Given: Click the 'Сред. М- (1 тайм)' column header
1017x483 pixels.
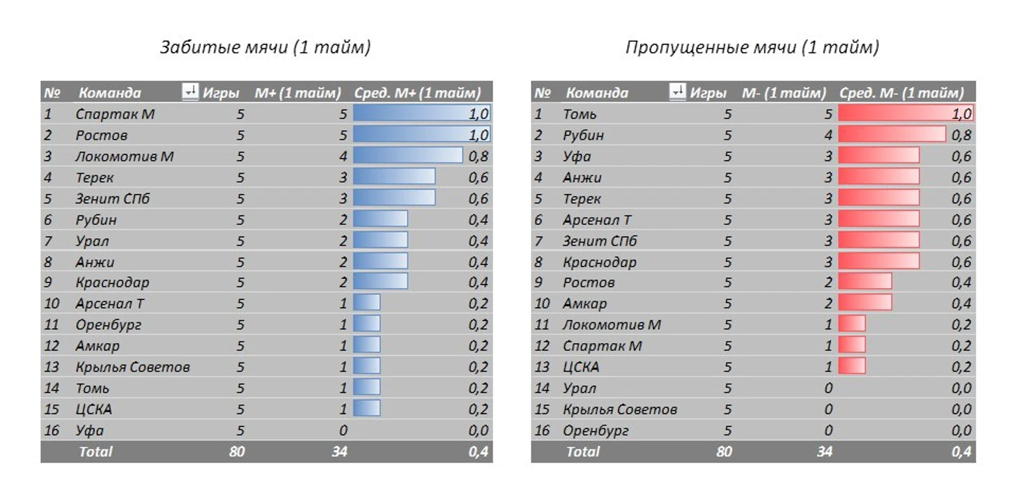Looking at the screenshot, I should [901, 93].
